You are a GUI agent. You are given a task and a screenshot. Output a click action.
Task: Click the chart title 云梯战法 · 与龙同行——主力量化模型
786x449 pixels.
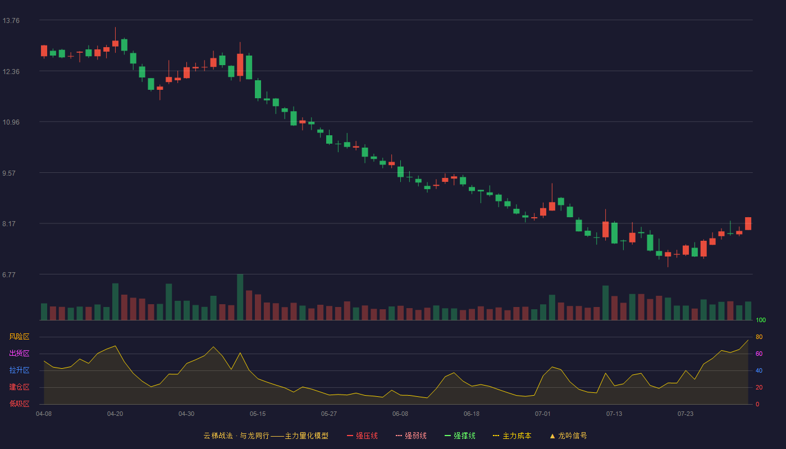[x=266, y=436]
